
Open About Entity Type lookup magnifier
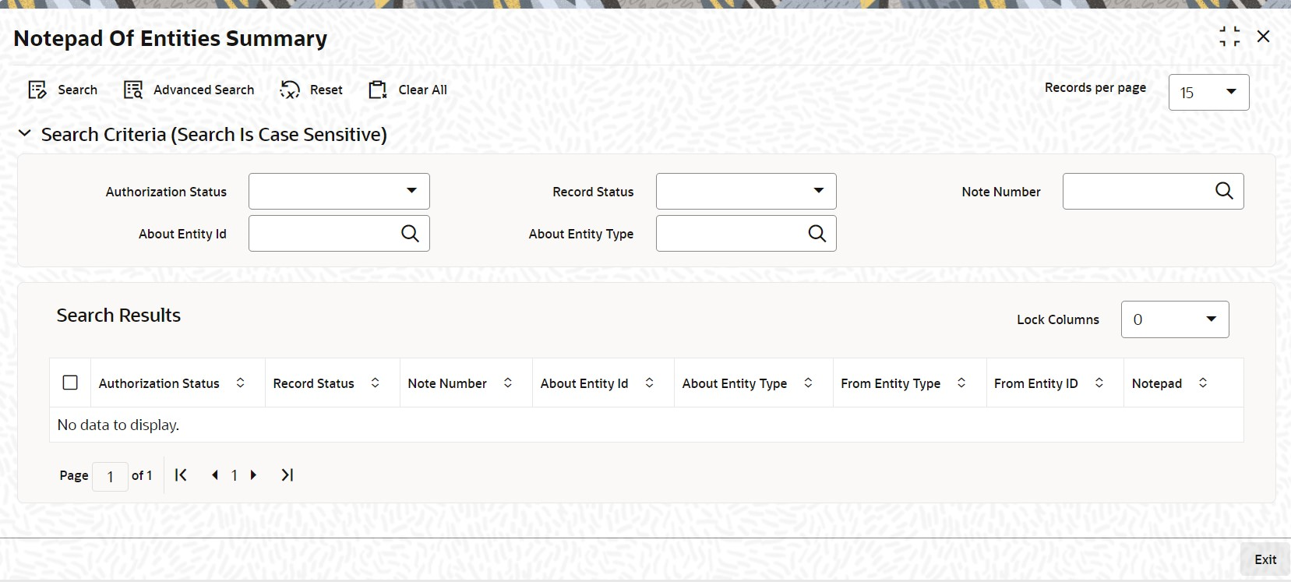pyautogui.click(x=817, y=233)
